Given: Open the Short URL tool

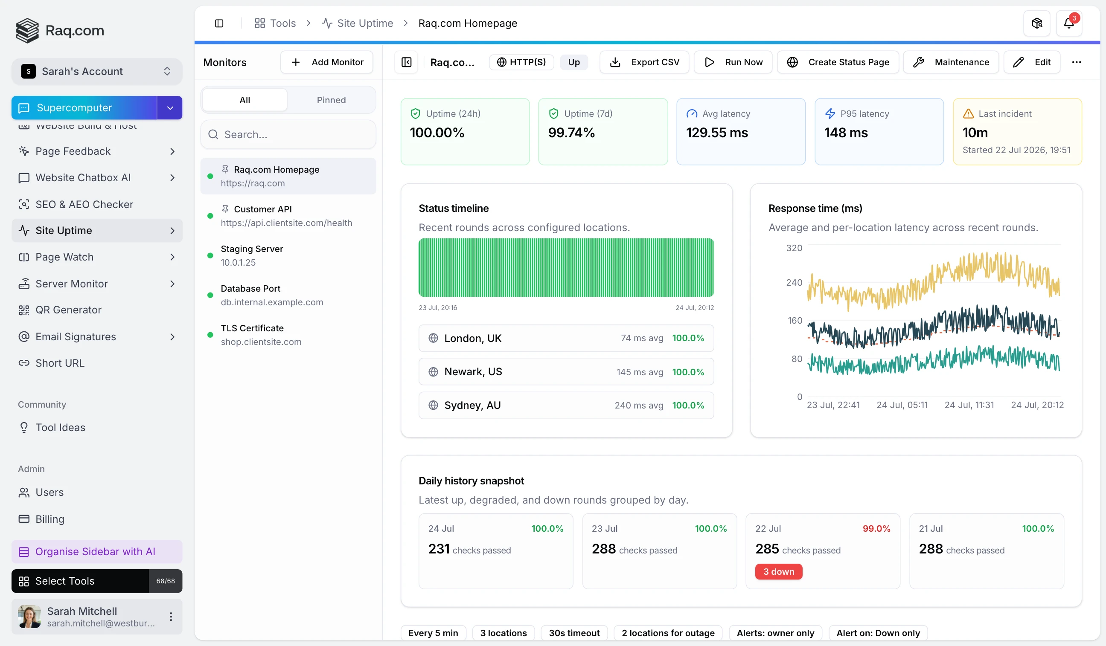Looking at the screenshot, I should 96,363.
